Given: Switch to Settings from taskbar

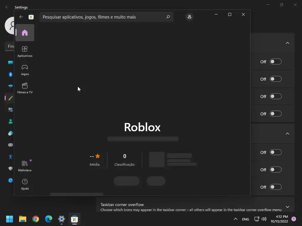Looking at the screenshot, I should pos(62,219).
